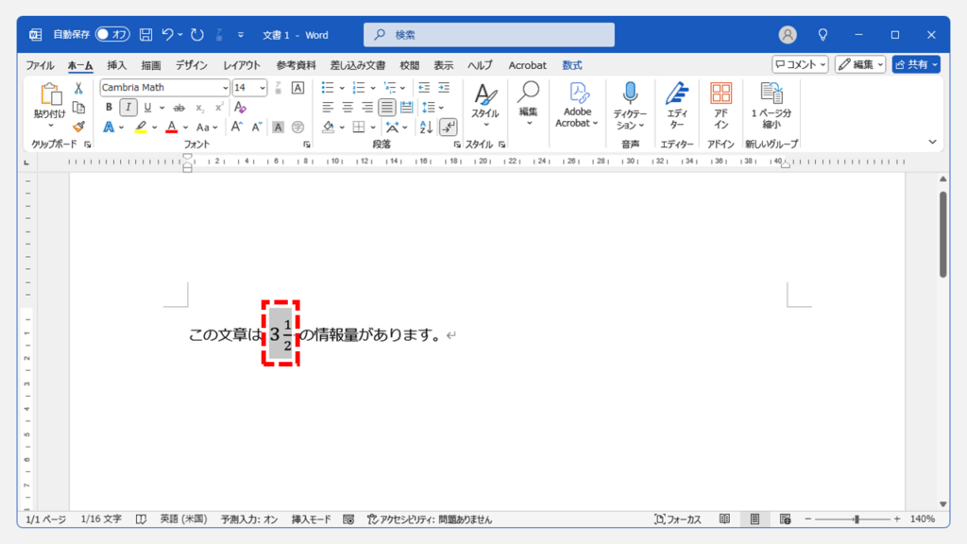Open the font size dropdown
The width and height of the screenshot is (967, 544).
(263, 88)
